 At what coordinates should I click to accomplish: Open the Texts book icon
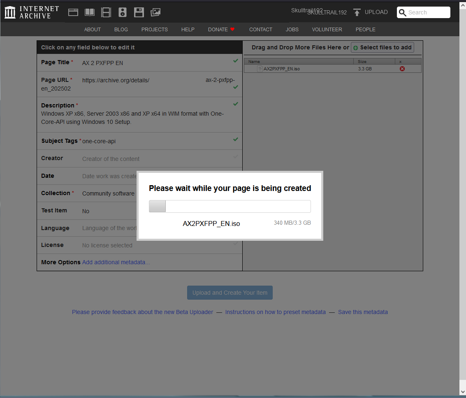click(89, 12)
